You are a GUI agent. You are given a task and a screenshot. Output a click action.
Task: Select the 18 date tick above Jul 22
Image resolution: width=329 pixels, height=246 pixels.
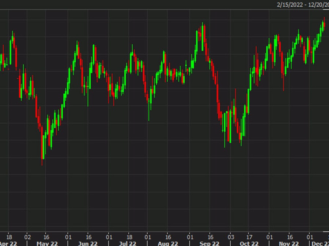pyautogui.click(x=129, y=235)
